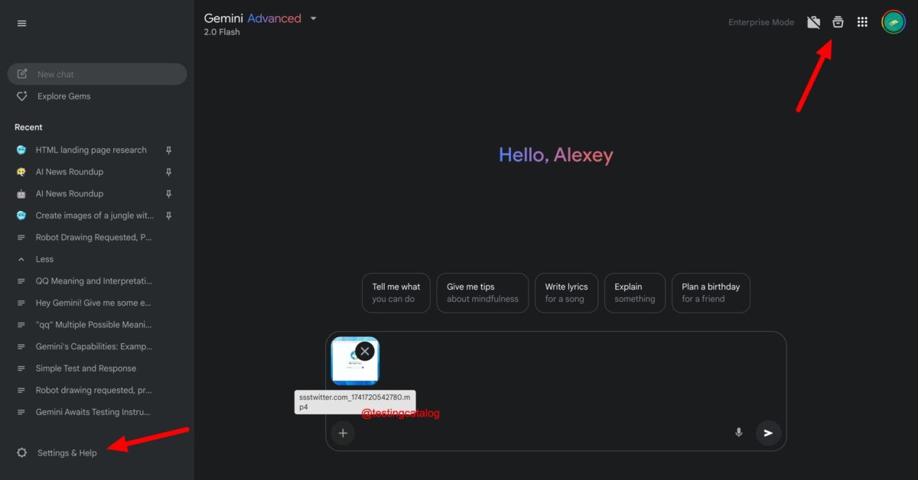Click lines icon beside Gemini Awaits Testing Instru...
Image resolution: width=918 pixels, height=480 pixels.
click(21, 412)
